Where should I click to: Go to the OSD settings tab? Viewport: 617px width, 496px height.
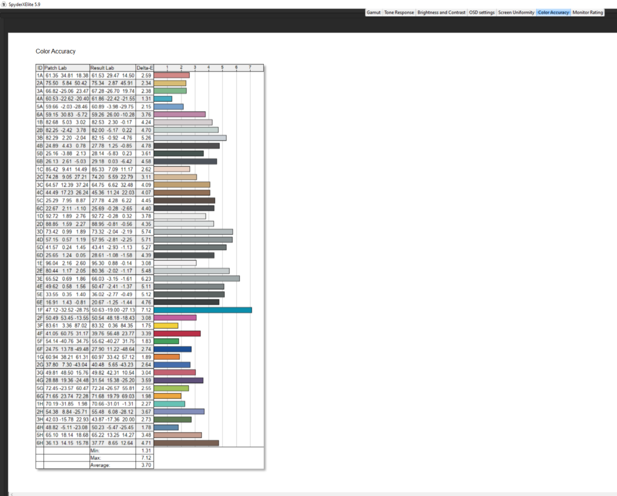(482, 12)
